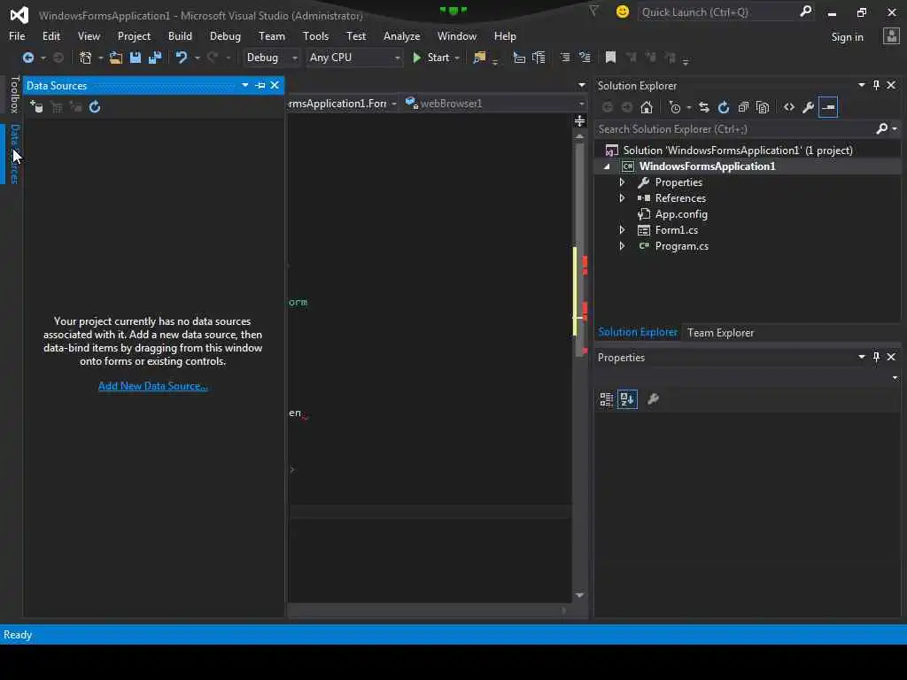Click the editor split-window handle icon

point(579,120)
